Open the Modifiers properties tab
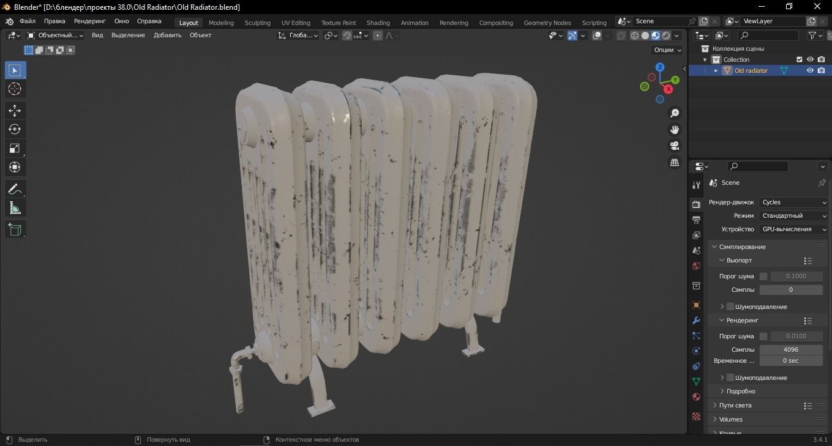The width and height of the screenshot is (832, 446). [696, 321]
